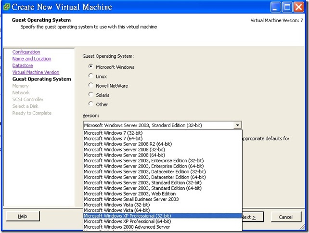The height and width of the screenshot is (233, 309).
Task: Choose Windows Small Business Server 2003
Action: click(163, 199)
